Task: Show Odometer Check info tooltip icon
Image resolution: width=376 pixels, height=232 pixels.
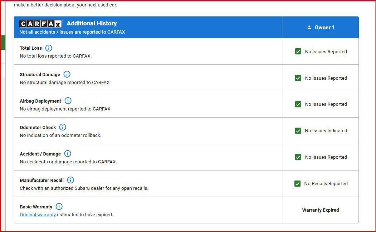Action: click(x=63, y=127)
